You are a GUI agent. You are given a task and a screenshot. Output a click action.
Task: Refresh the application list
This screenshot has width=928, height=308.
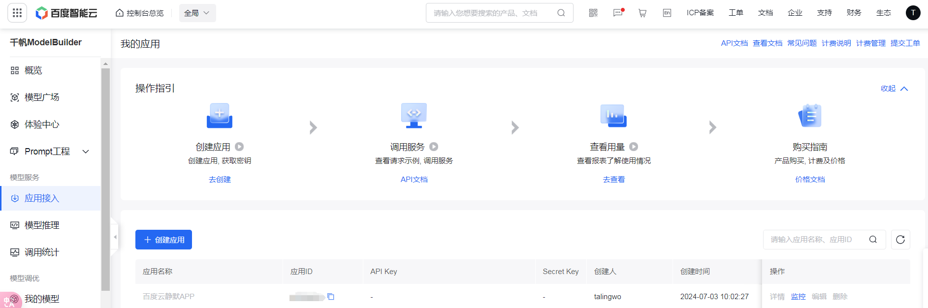pyautogui.click(x=900, y=240)
